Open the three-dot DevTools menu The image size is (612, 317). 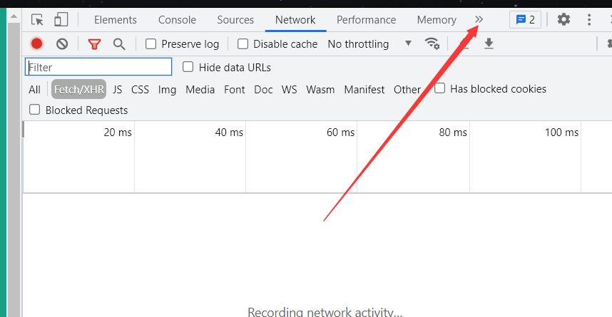click(x=589, y=19)
